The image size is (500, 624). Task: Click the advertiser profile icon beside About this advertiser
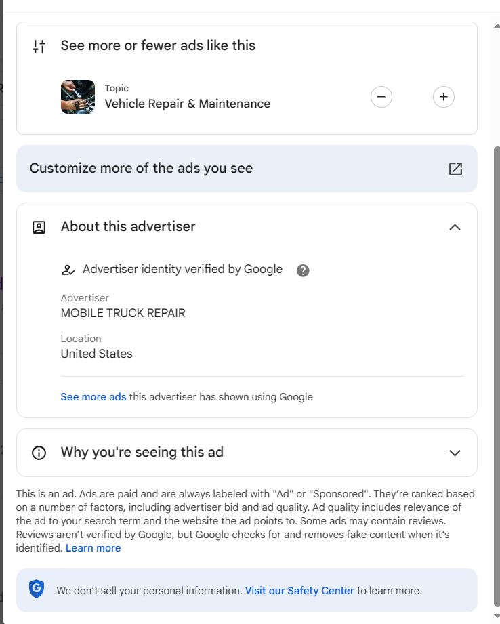click(39, 227)
